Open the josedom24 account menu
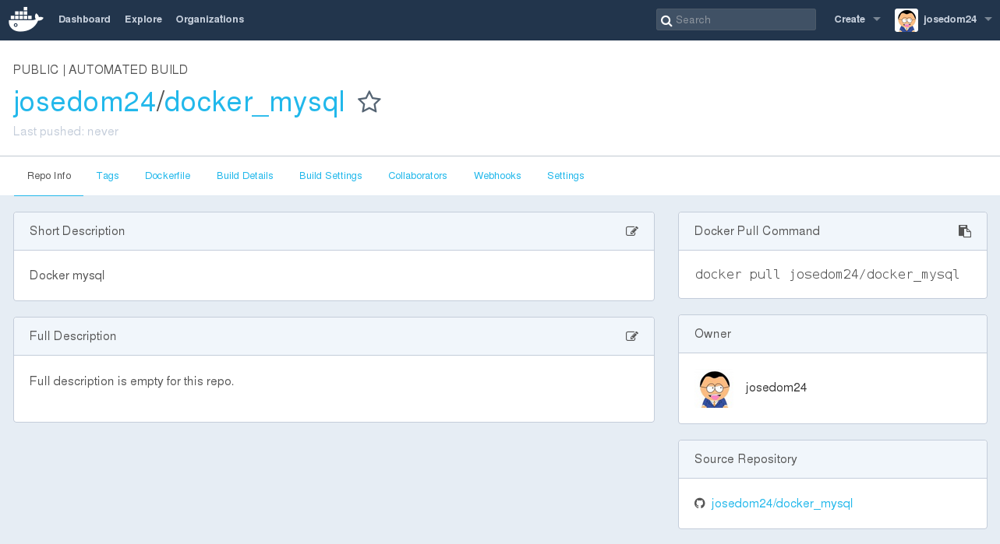Viewport: 1000px width, 544px height. 956,19
